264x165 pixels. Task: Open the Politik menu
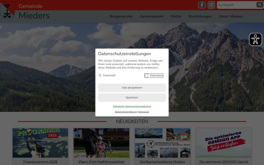click(176, 17)
